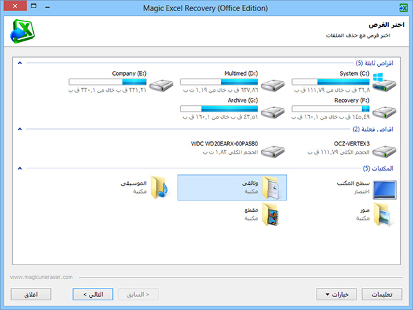This screenshot has width=413, height=310.
Task: Click the Close (اغلاق) button
Action: coord(31,294)
